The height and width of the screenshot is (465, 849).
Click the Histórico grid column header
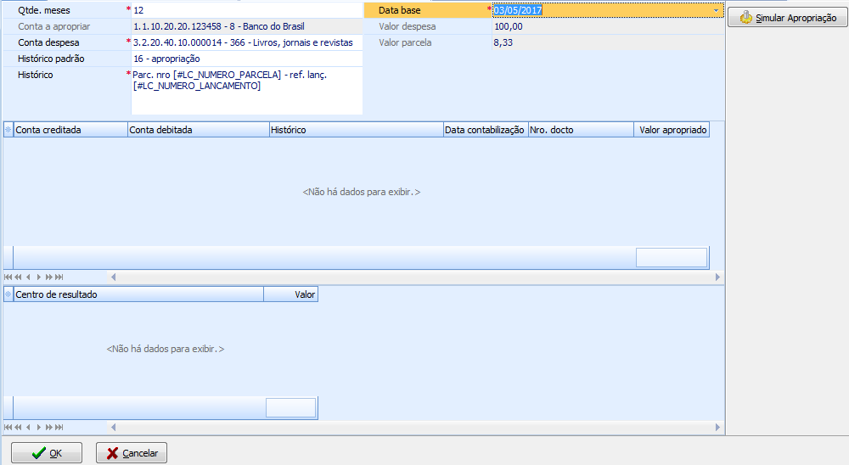[357, 130]
